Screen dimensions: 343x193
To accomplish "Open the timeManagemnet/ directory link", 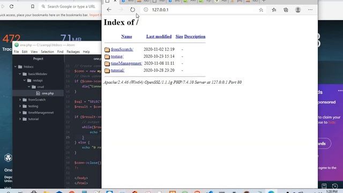I will [126, 63].
